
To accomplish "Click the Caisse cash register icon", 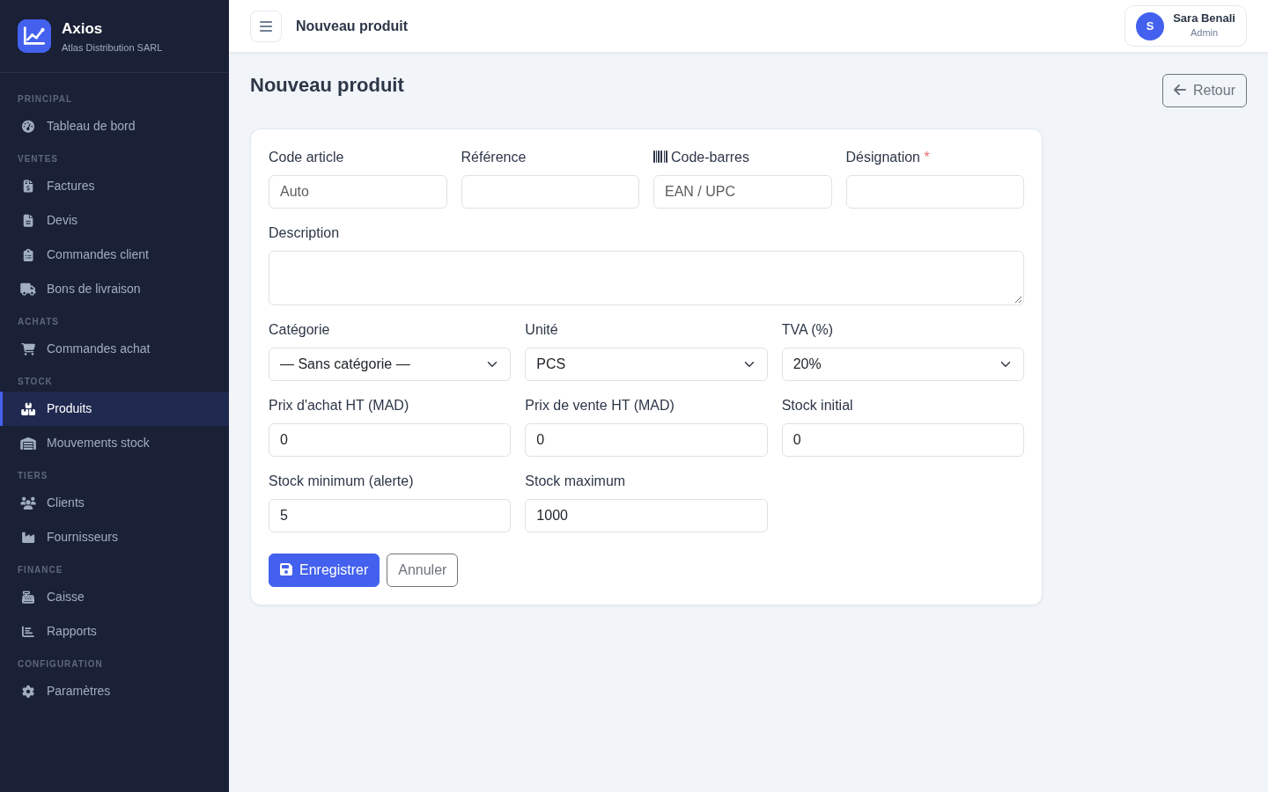I will coord(28,597).
